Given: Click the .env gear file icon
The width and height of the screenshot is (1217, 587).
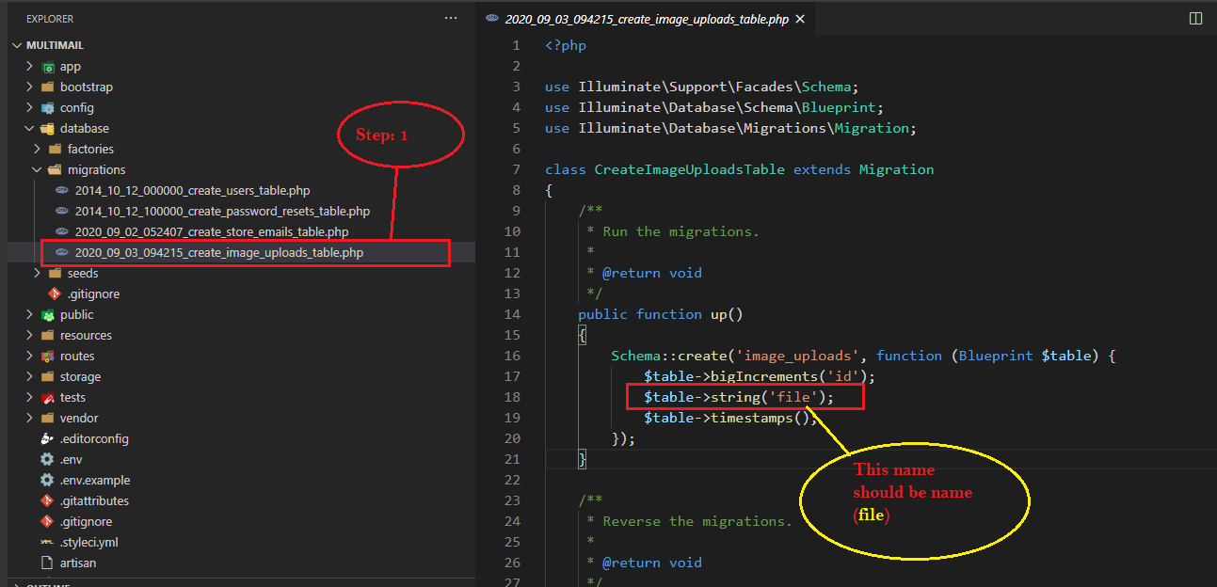Looking at the screenshot, I should coord(47,460).
